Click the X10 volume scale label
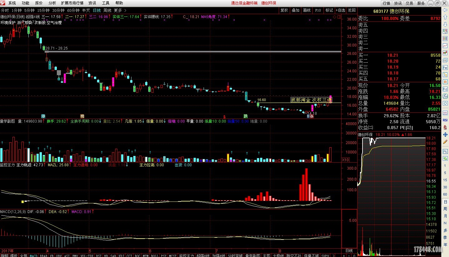The image size is (449, 257). pos(345,160)
